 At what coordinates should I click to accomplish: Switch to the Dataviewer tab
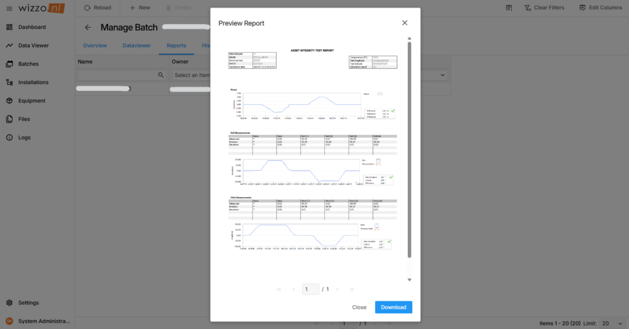136,45
